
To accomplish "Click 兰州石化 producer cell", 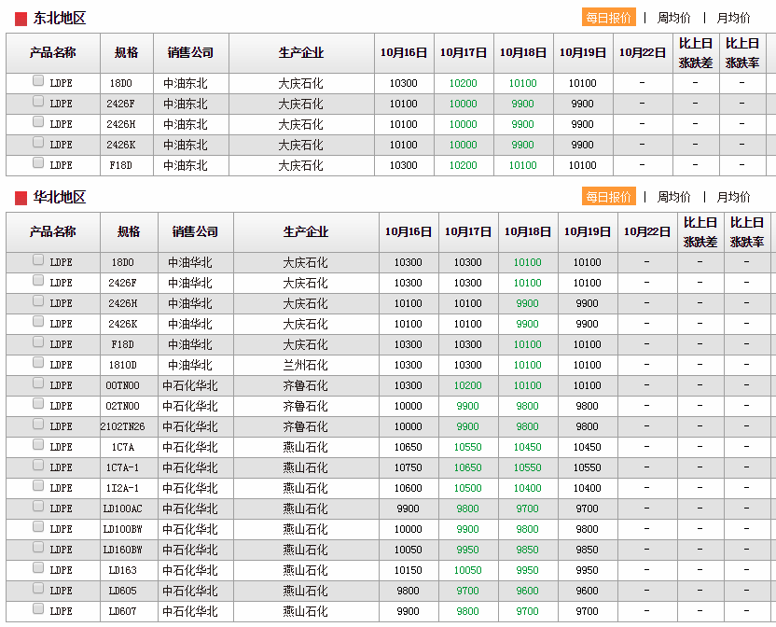I will pos(305,366).
